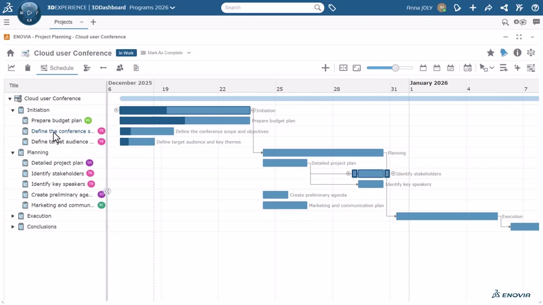Select the second calendar view icon
543x305 pixels.
pyautogui.click(x=437, y=68)
